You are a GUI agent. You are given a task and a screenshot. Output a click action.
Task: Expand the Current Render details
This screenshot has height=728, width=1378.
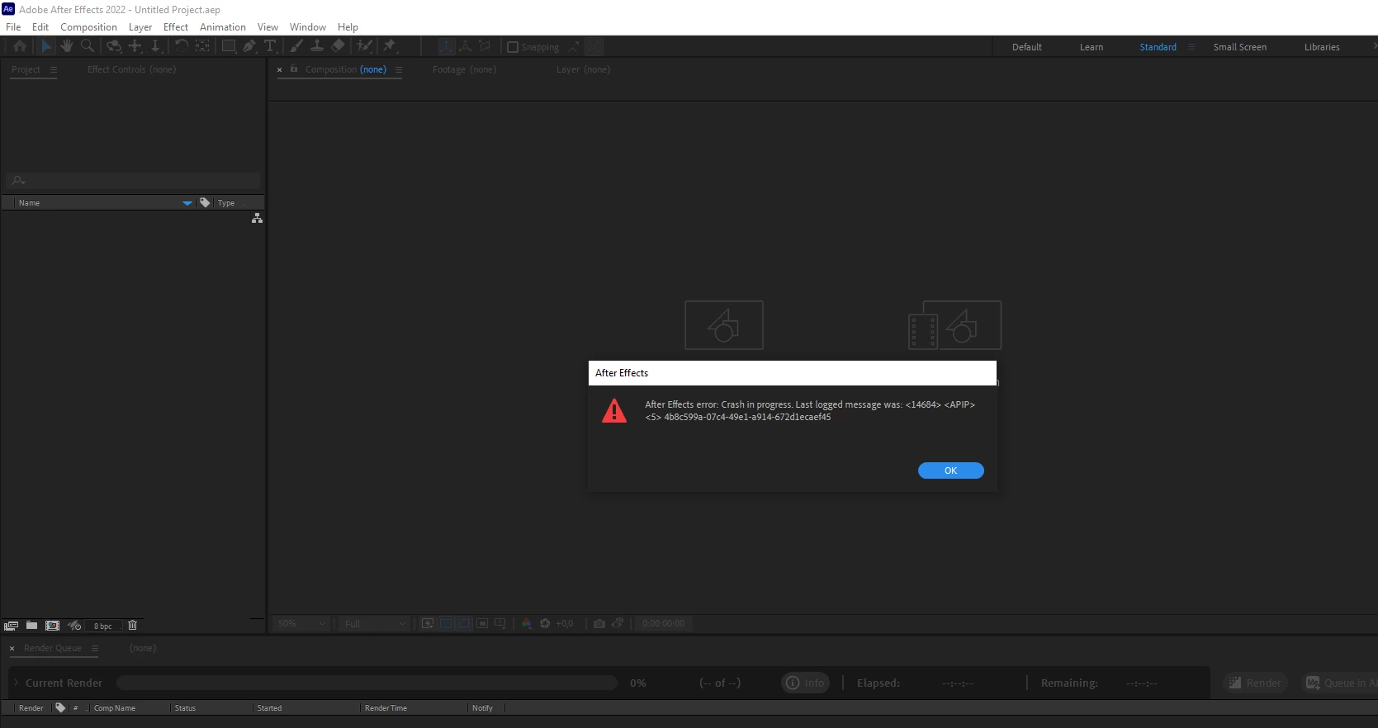click(16, 683)
